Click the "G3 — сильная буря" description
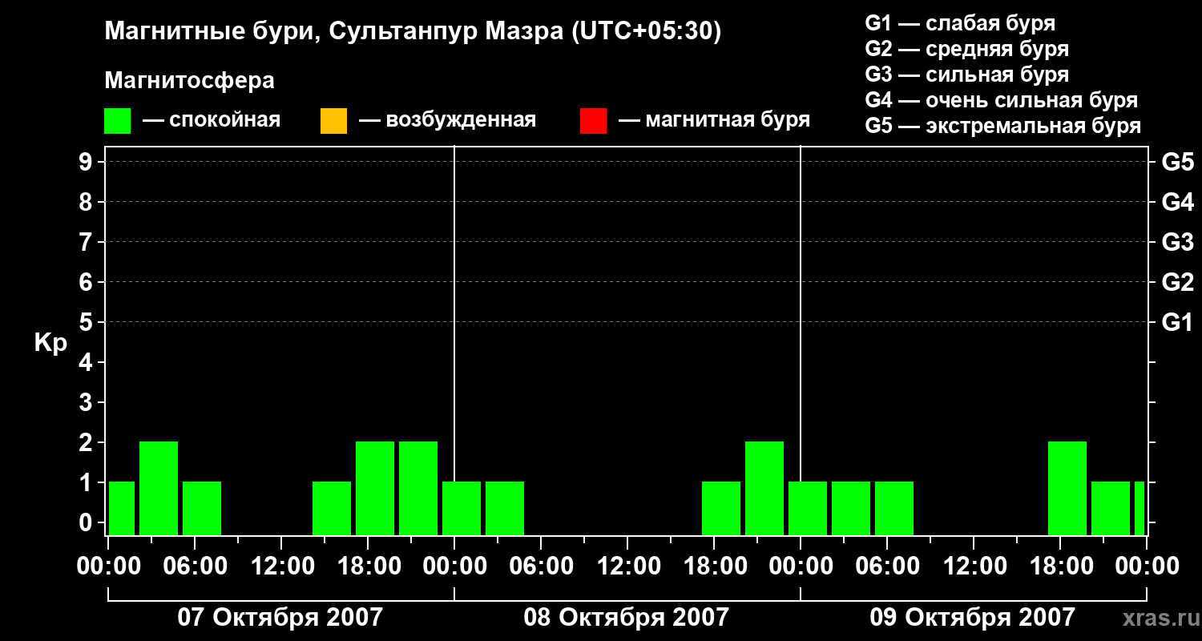 click(x=967, y=75)
